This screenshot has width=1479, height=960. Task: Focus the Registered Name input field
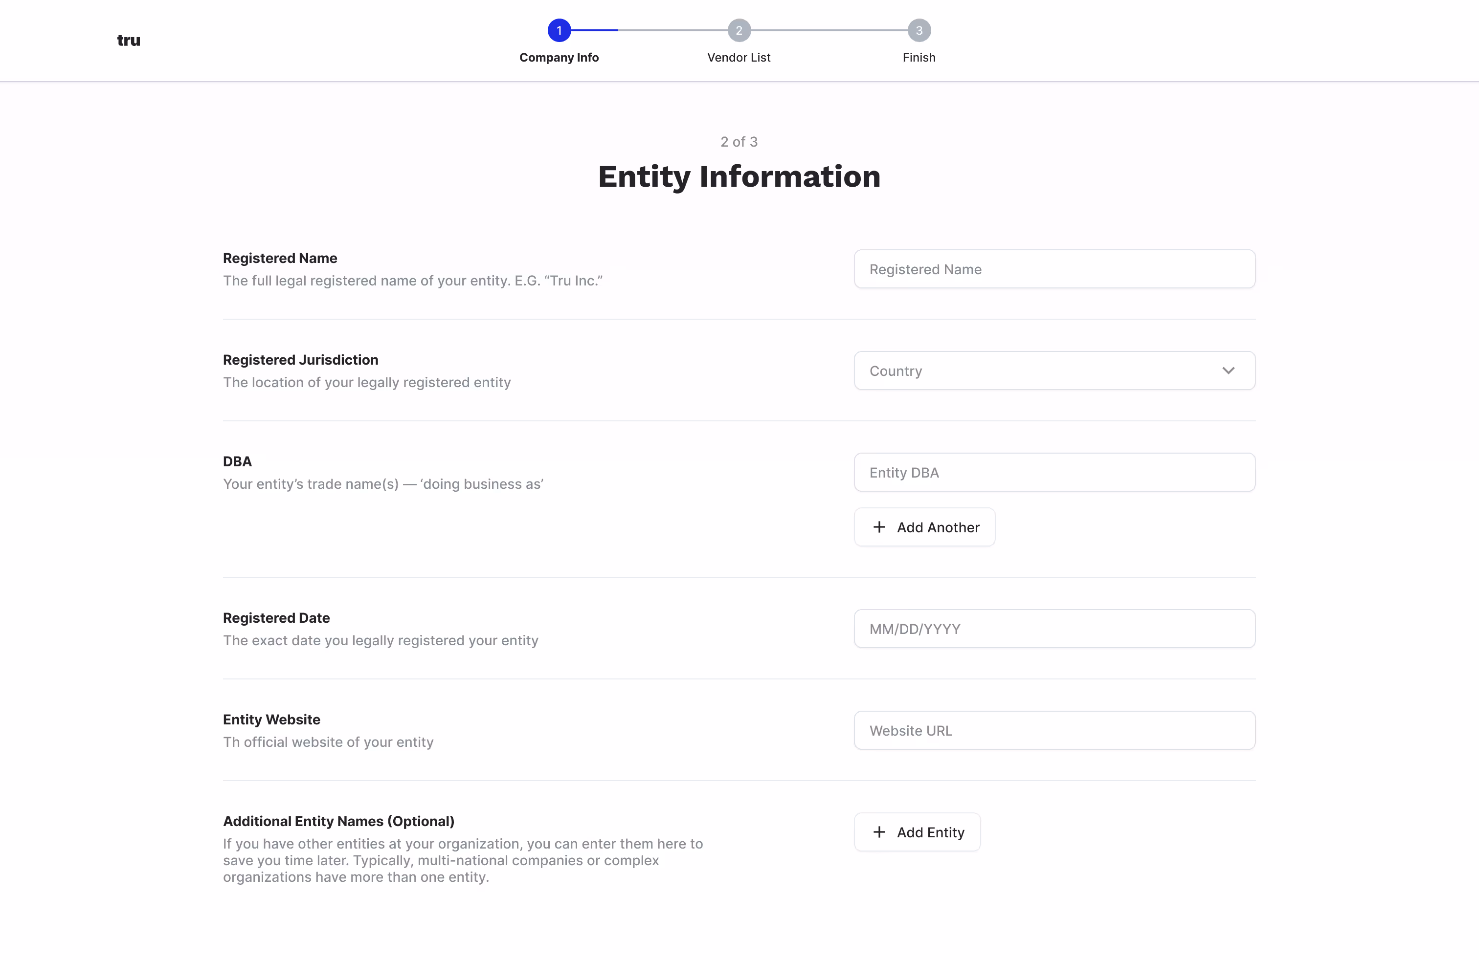[x=1054, y=269]
